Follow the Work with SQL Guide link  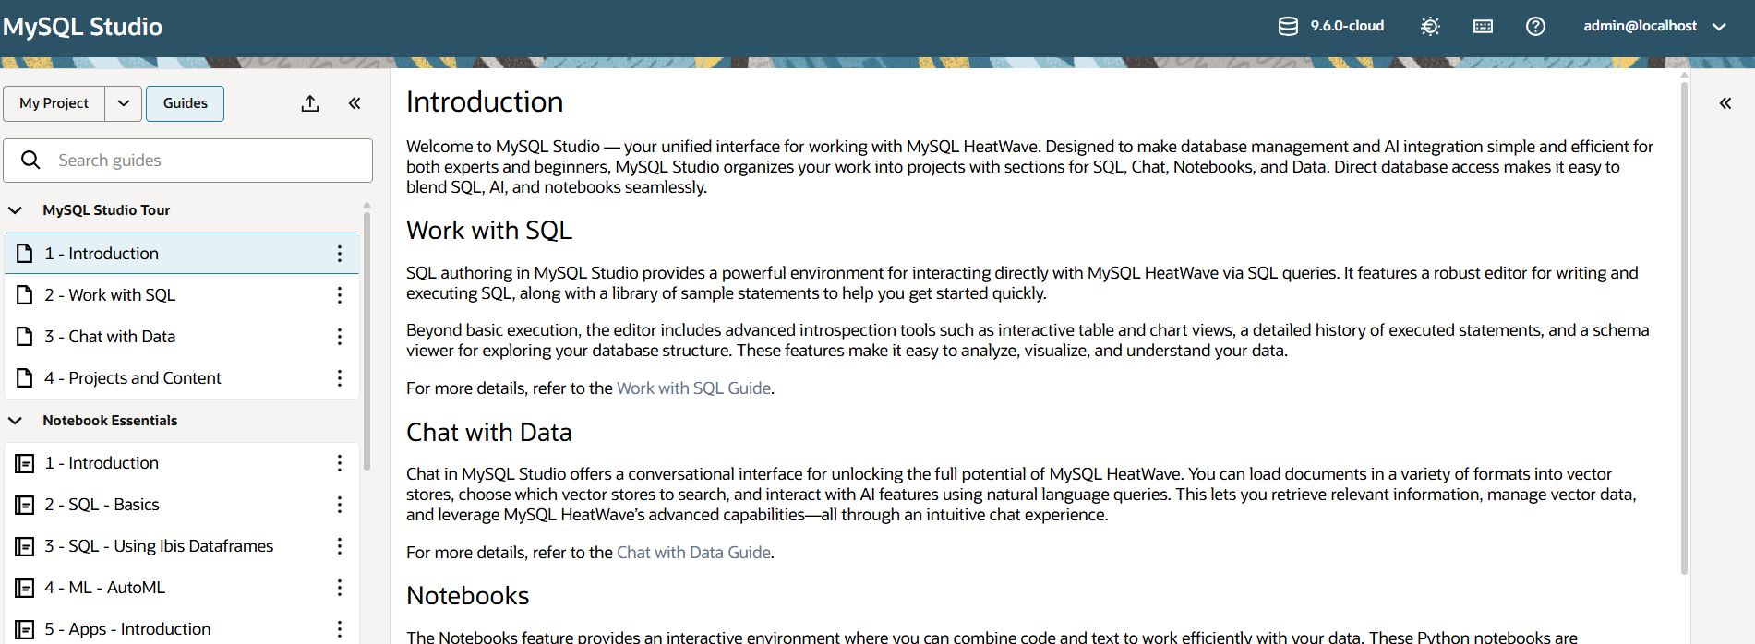coord(693,388)
